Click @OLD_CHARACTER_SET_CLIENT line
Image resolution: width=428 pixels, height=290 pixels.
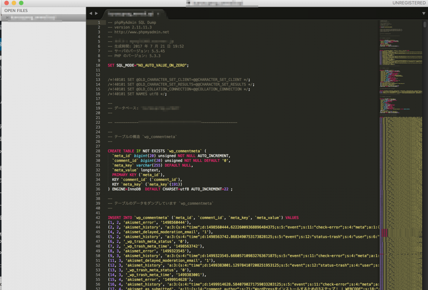179,80
